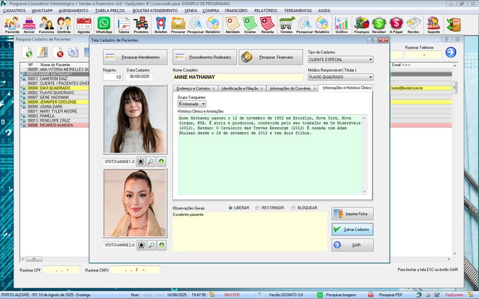
Task: Open the Finanças toolbar icon
Action: [361, 25]
